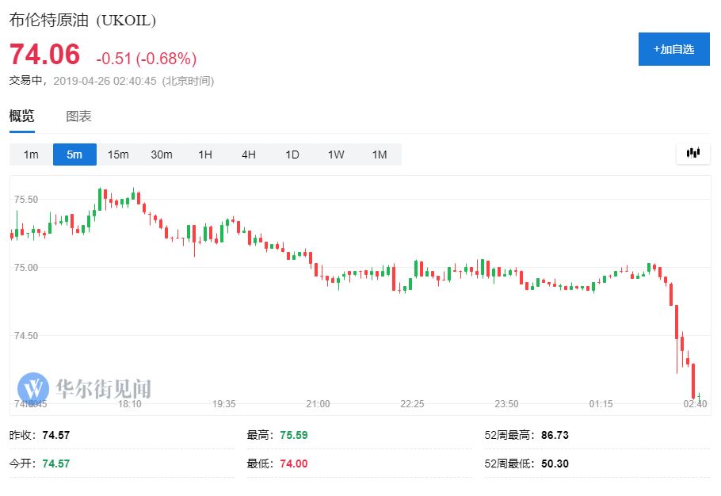This screenshot has height=496, width=721.
Task: Pick the weekly 1W interval
Action: 336,155
